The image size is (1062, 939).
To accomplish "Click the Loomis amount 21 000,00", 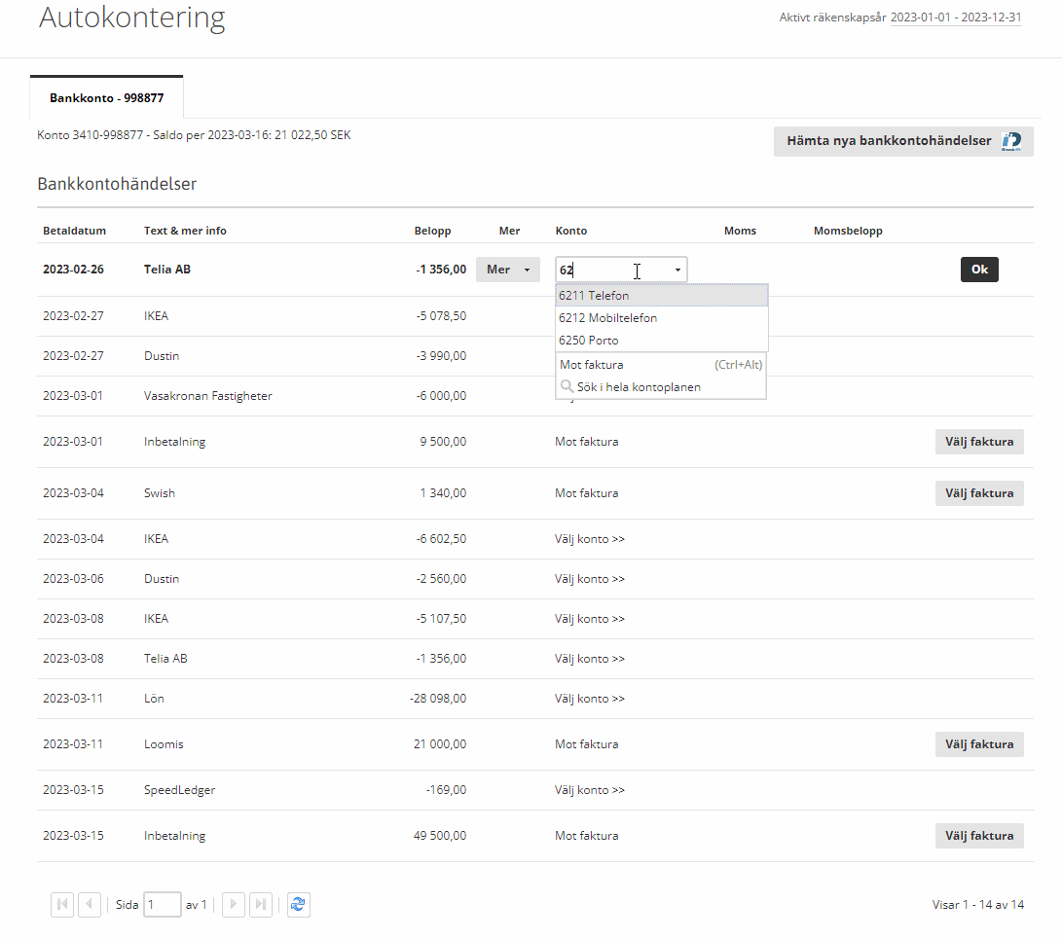I will coord(440,744).
